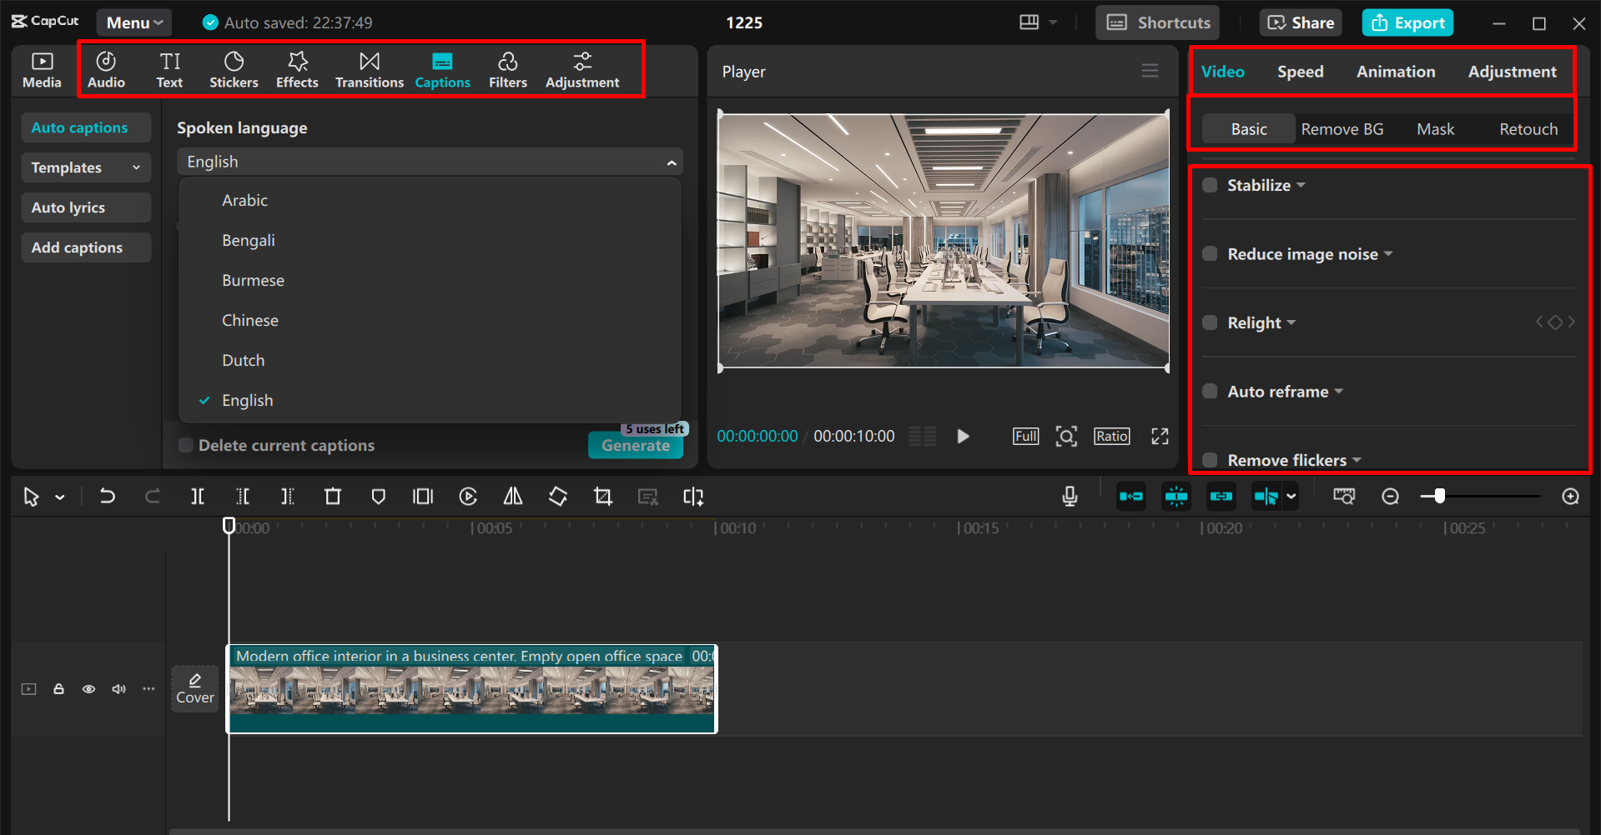Click the voice-over microphone icon

(x=1070, y=496)
